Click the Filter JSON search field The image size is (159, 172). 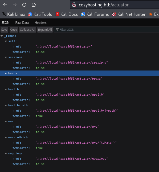coord(106,30)
